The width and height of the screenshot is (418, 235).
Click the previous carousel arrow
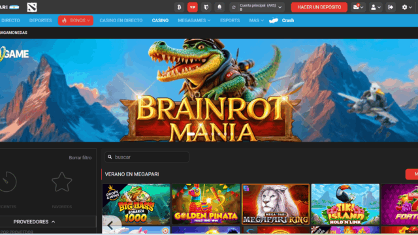coord(110,225)
